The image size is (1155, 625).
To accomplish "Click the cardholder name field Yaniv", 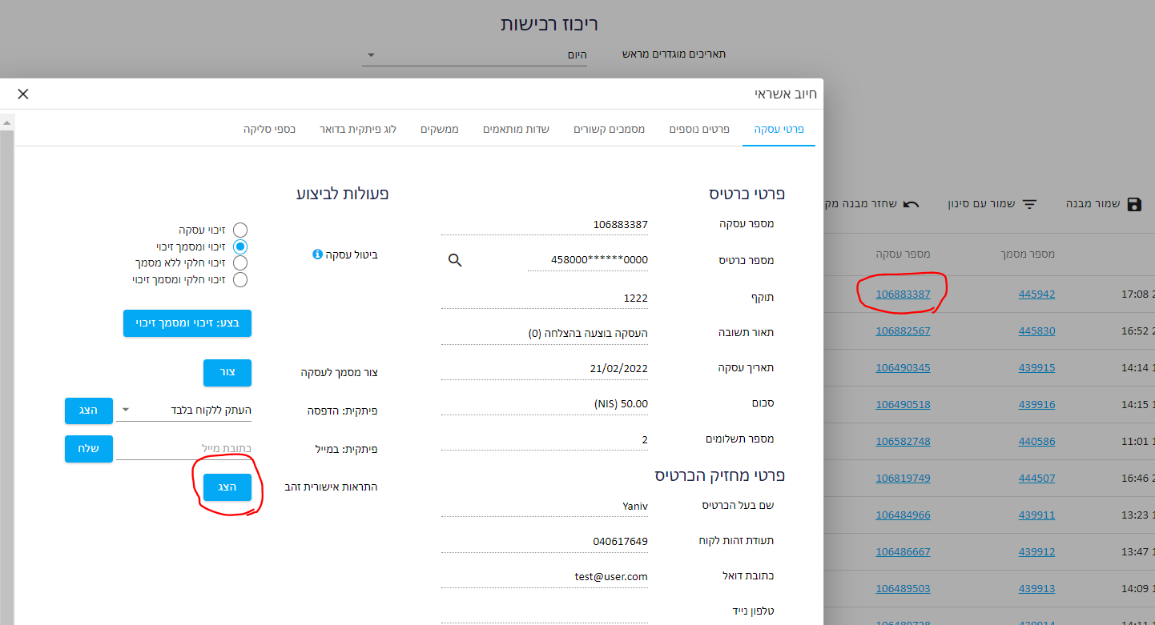I will [x=545, y=506].
